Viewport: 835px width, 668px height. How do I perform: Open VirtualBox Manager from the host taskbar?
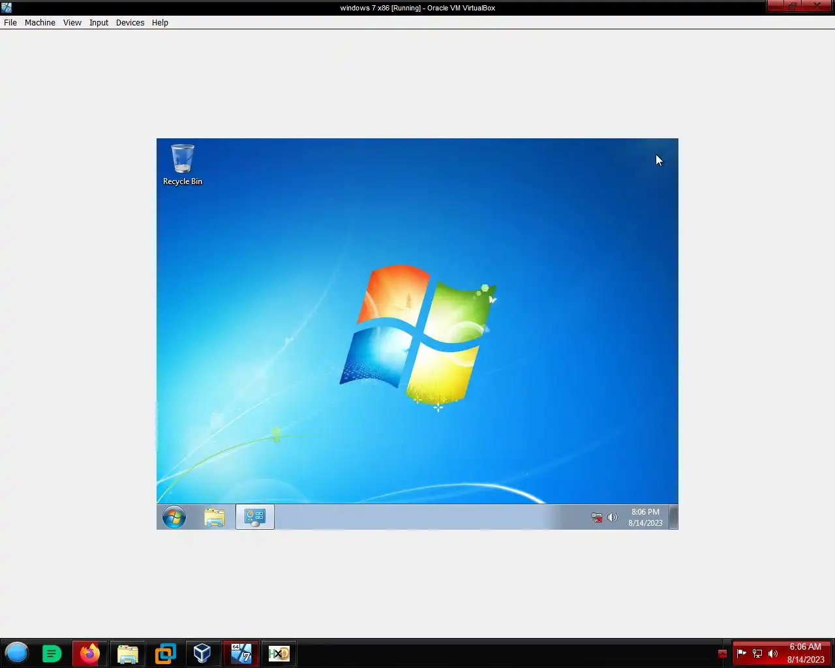[x=202, y=653]
